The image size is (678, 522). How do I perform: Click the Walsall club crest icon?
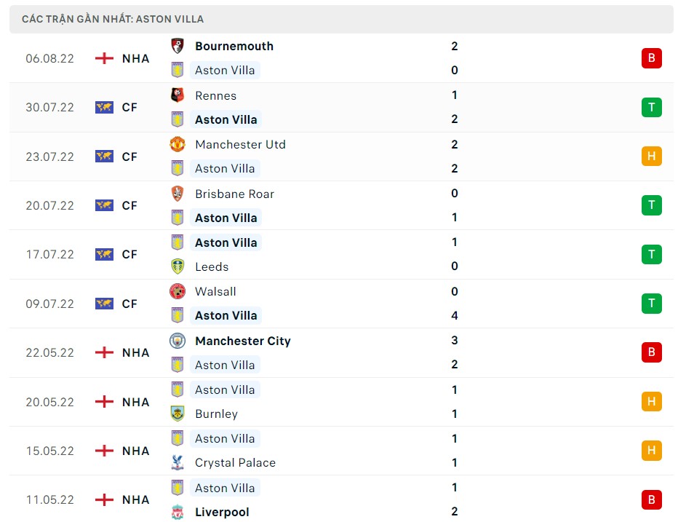pos(177,291)
